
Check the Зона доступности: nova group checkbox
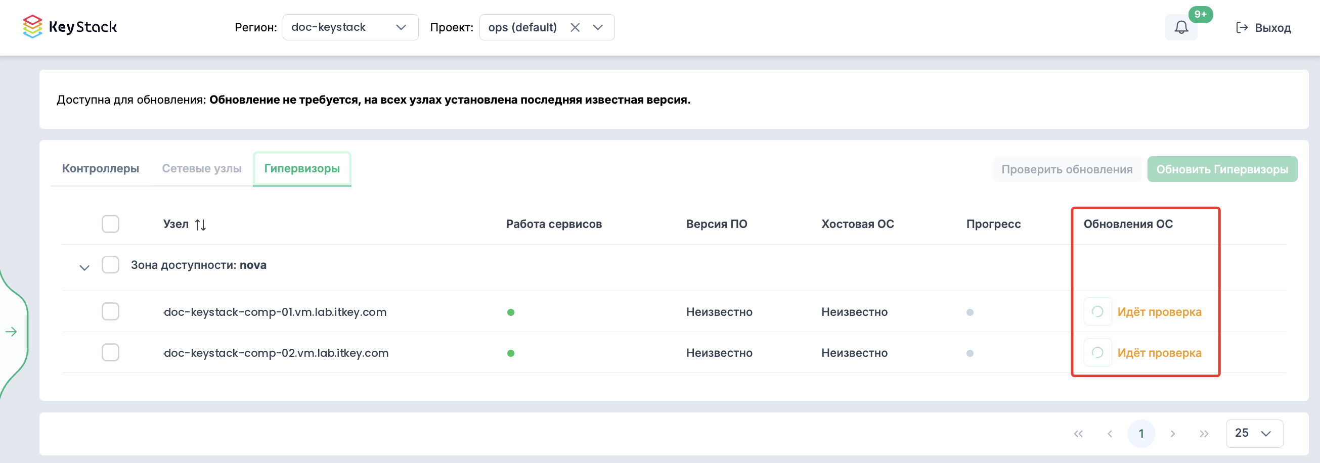(110, 265)
